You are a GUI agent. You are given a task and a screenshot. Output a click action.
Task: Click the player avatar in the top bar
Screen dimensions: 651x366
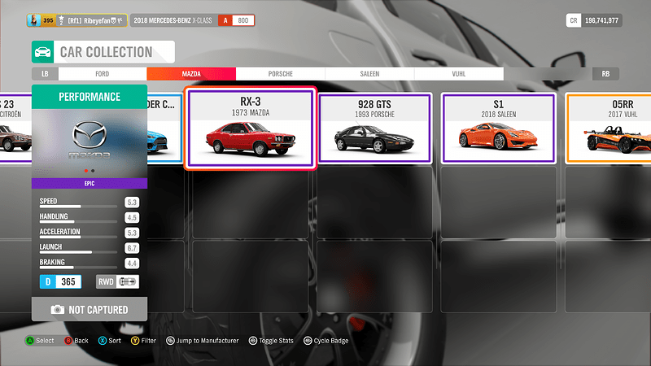point(33,20)
